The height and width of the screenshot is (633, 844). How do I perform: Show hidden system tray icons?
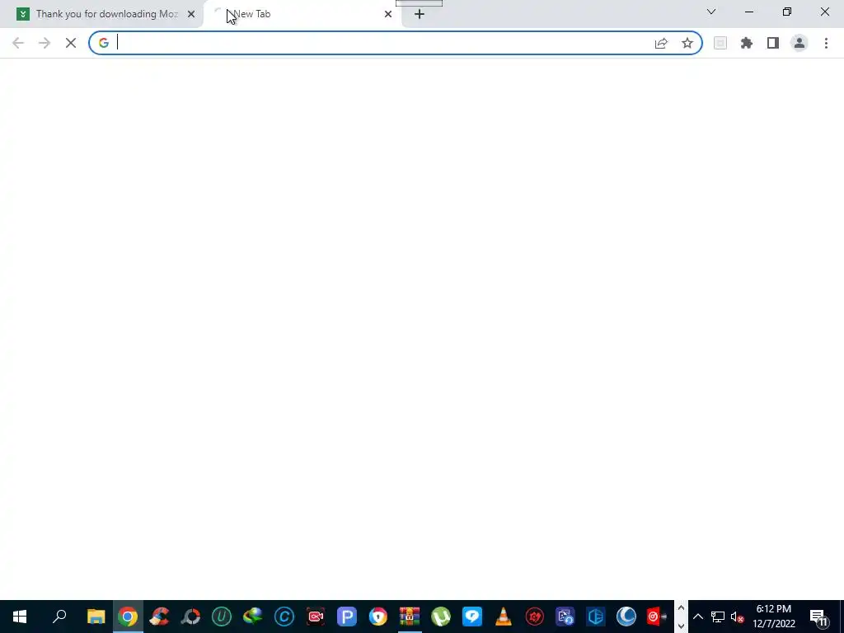[x=697, y=617]
